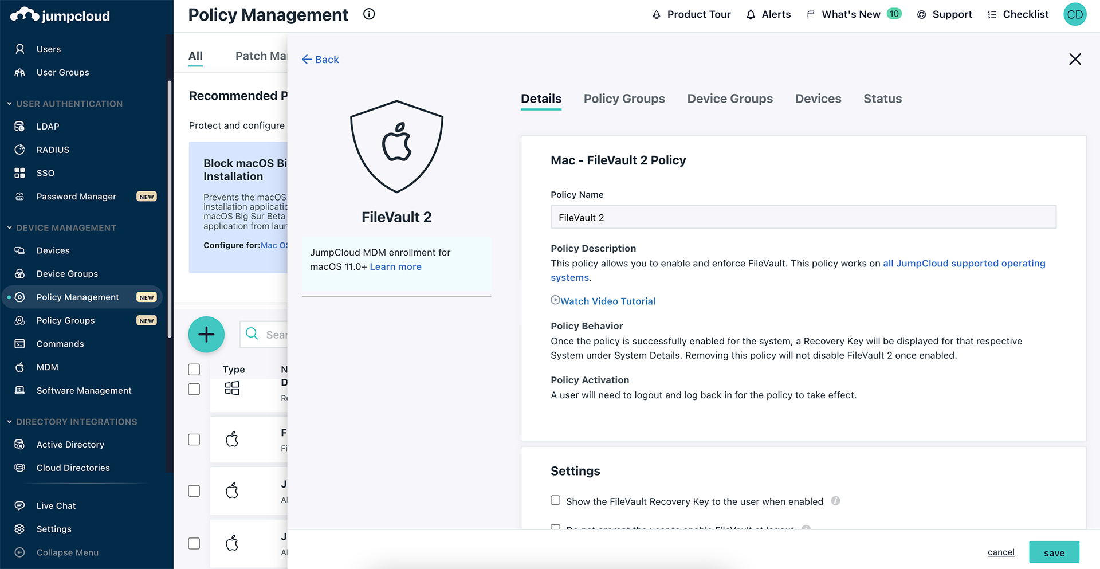The image size is (1100, 569).
Task: Open the MDM Apple icon in sidebar
Action: pyautogui.click(x=20, y=367)
